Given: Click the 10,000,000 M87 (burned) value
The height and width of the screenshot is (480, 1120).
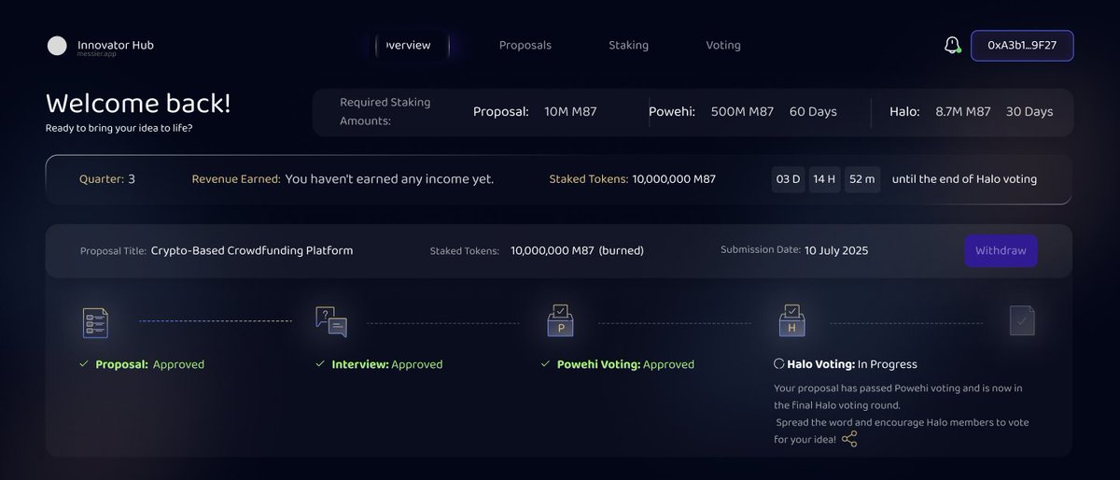Looking at the screenshot, I should (x=577, y=251).
